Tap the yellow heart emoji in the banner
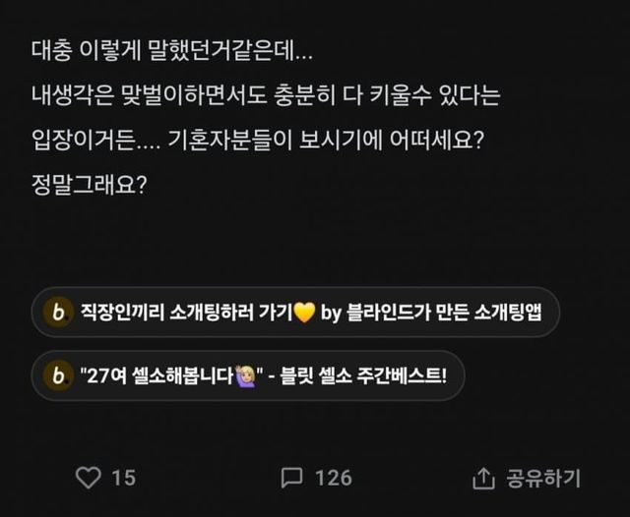 305,314
